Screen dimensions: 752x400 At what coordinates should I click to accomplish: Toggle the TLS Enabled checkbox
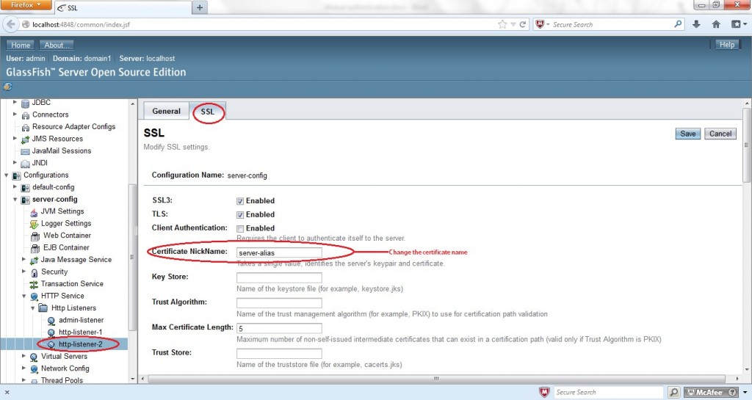(x=240, y=215)
